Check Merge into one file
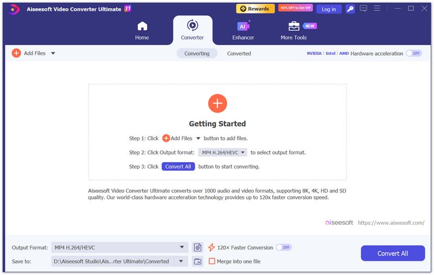 coord(212,261)
